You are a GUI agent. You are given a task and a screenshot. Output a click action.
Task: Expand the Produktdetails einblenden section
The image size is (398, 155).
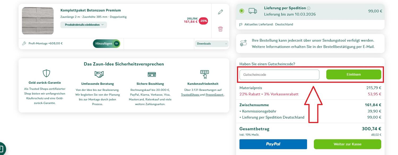click(83, 25)
